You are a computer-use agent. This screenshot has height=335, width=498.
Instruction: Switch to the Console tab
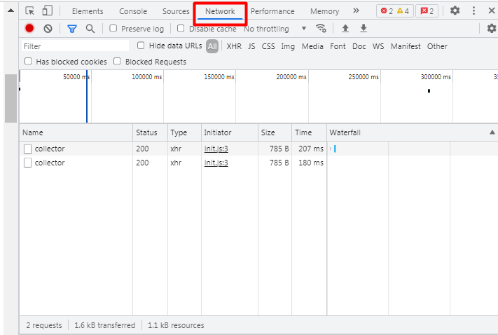133,11
